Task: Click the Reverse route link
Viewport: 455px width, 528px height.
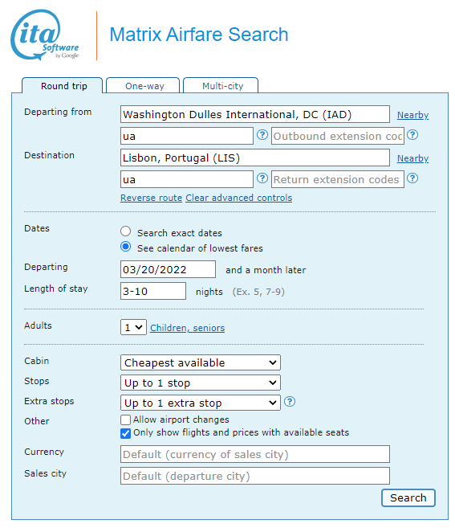Action: pos(152,198)
